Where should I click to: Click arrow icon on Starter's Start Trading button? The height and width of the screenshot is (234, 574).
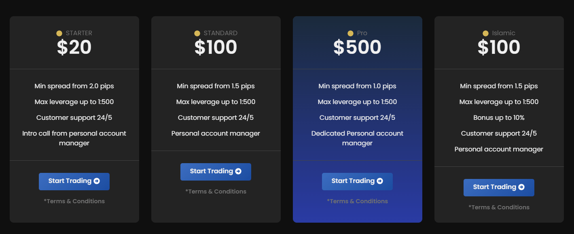[x=97, y=181]
